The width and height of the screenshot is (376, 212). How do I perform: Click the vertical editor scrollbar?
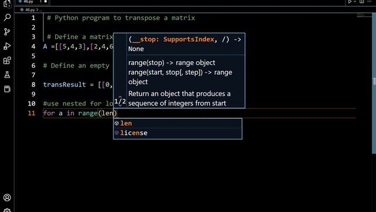pos(374,83)
